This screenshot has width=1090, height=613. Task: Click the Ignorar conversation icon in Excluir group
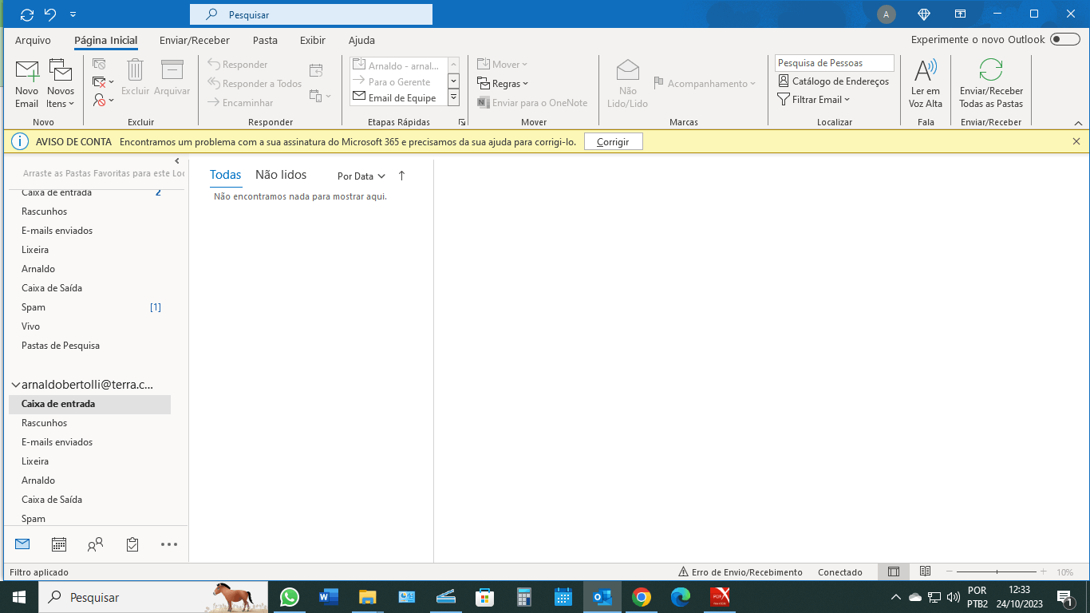point(99,65)
